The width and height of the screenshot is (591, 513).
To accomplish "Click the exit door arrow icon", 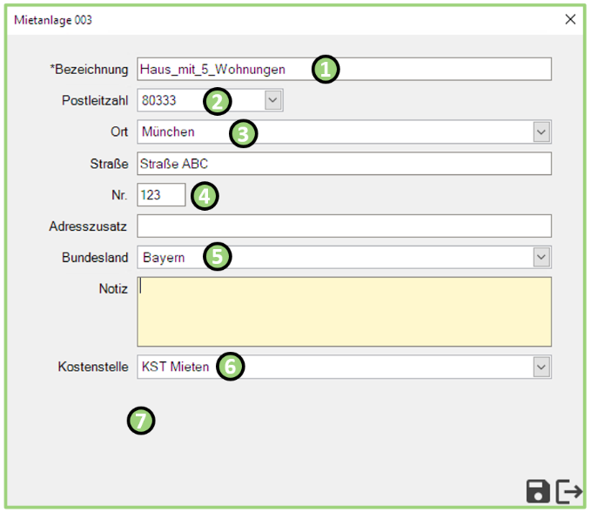I will [x=569, y=491].
